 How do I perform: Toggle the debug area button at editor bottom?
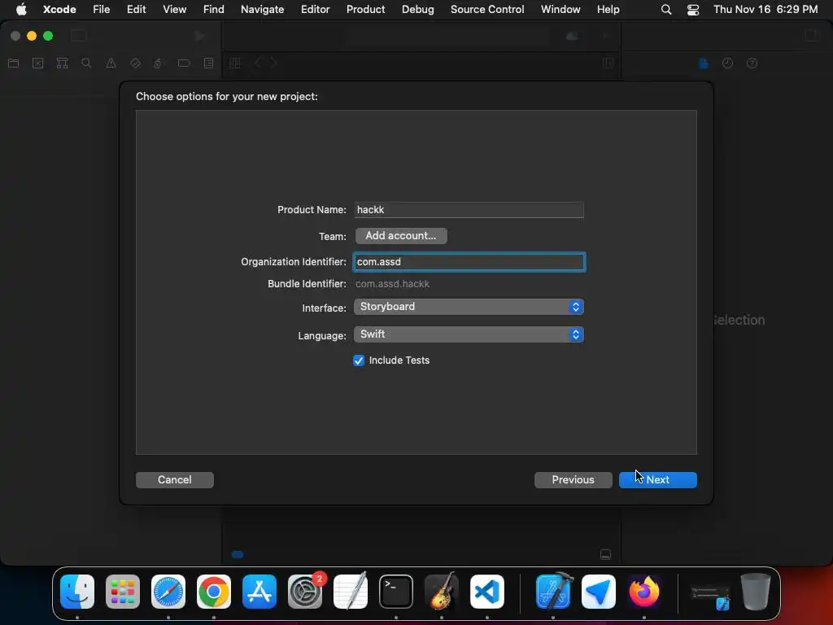[605, 554]
